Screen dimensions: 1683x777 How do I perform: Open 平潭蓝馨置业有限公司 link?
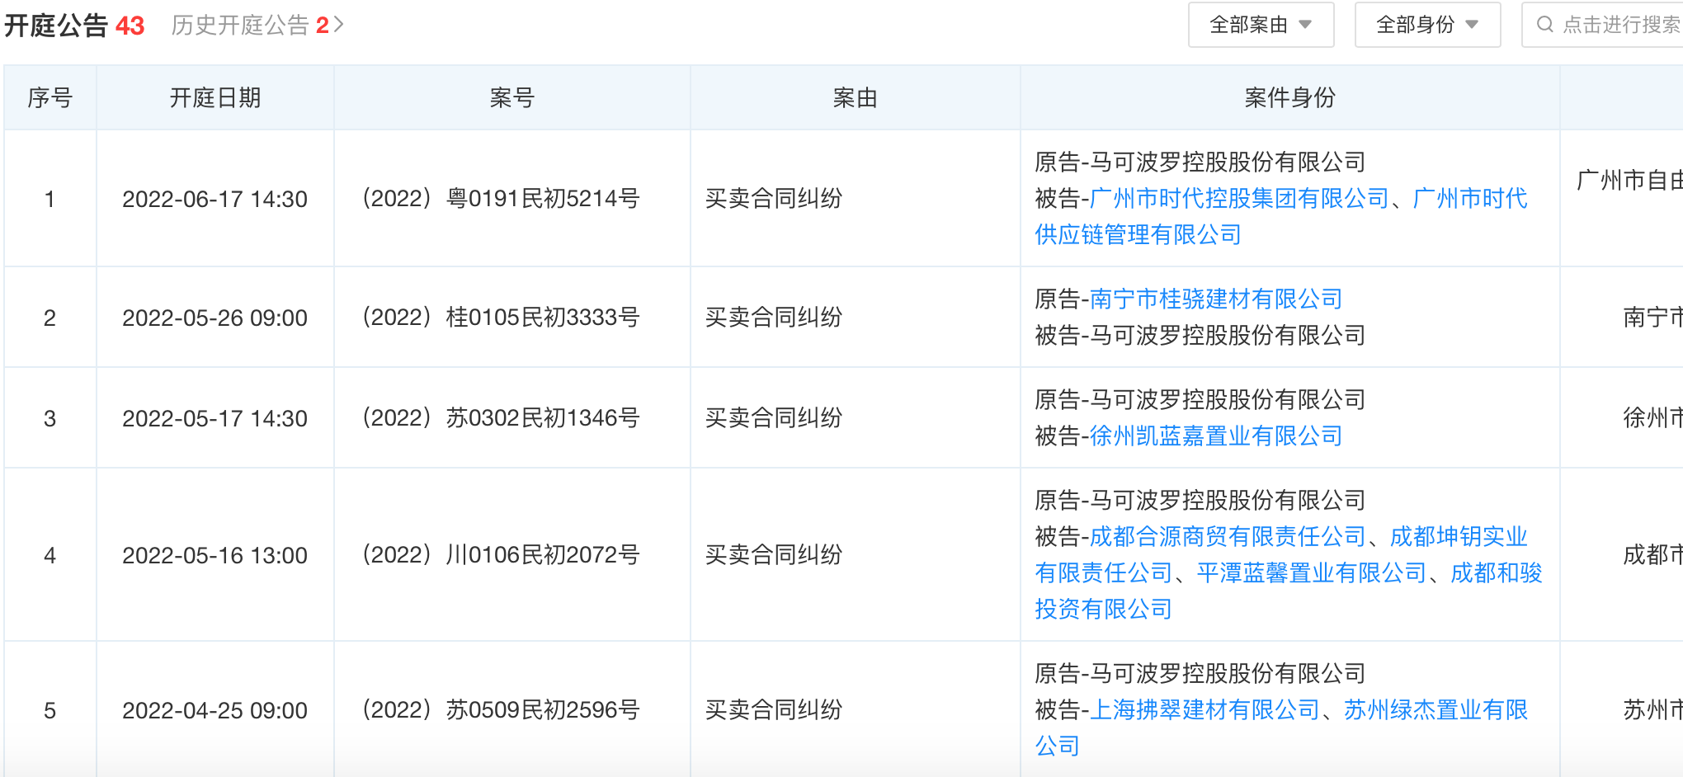coord(1312,573)
